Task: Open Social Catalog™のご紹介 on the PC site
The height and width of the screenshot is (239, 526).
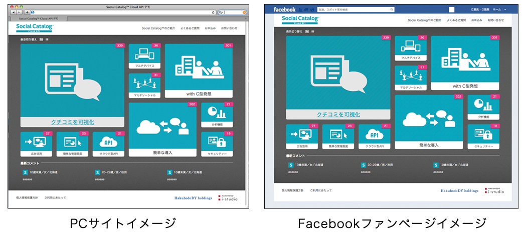Action: [158, 28]
